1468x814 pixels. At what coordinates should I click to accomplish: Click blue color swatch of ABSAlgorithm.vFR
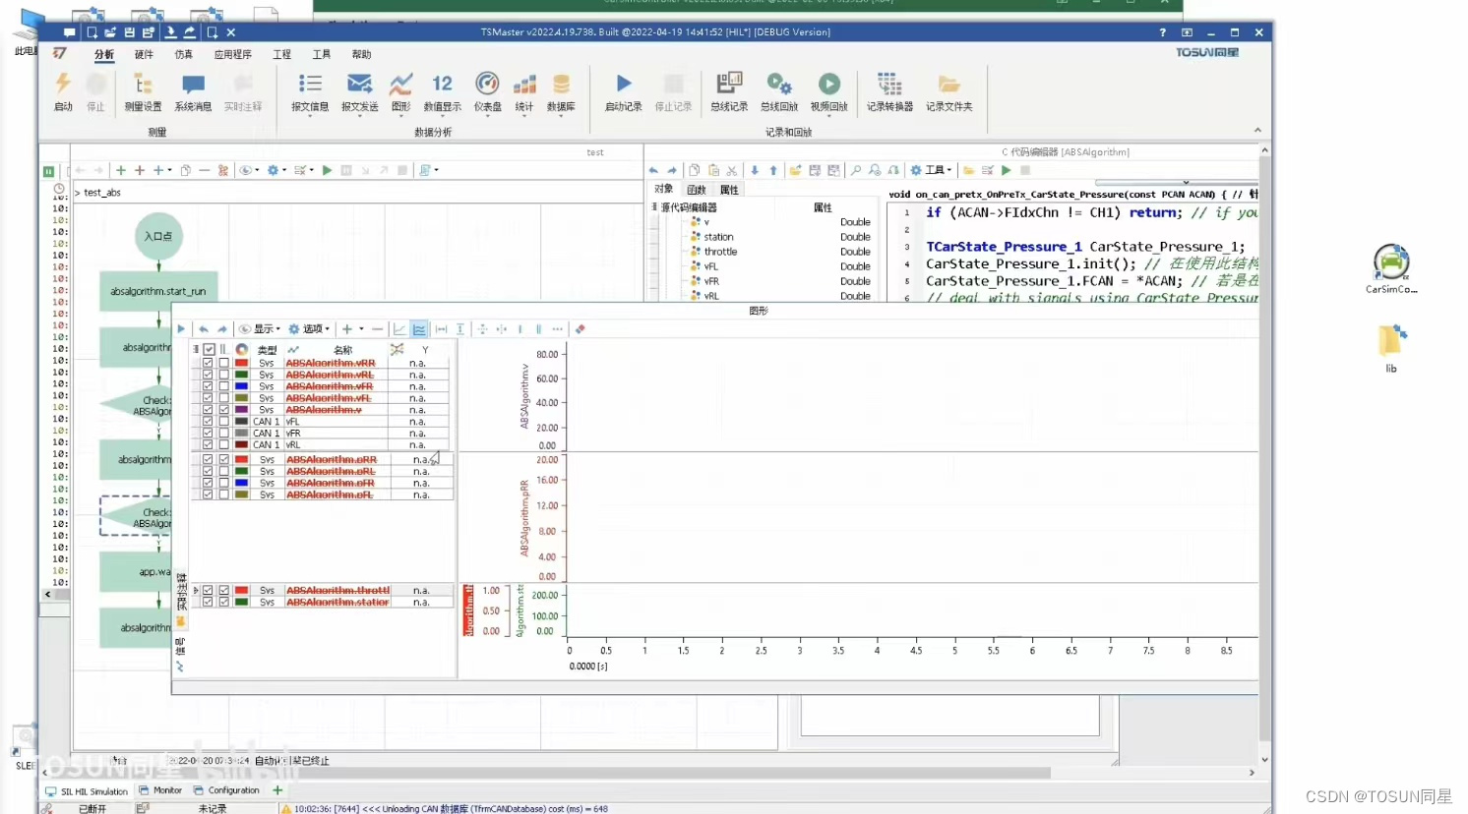(x=241, y=386)
